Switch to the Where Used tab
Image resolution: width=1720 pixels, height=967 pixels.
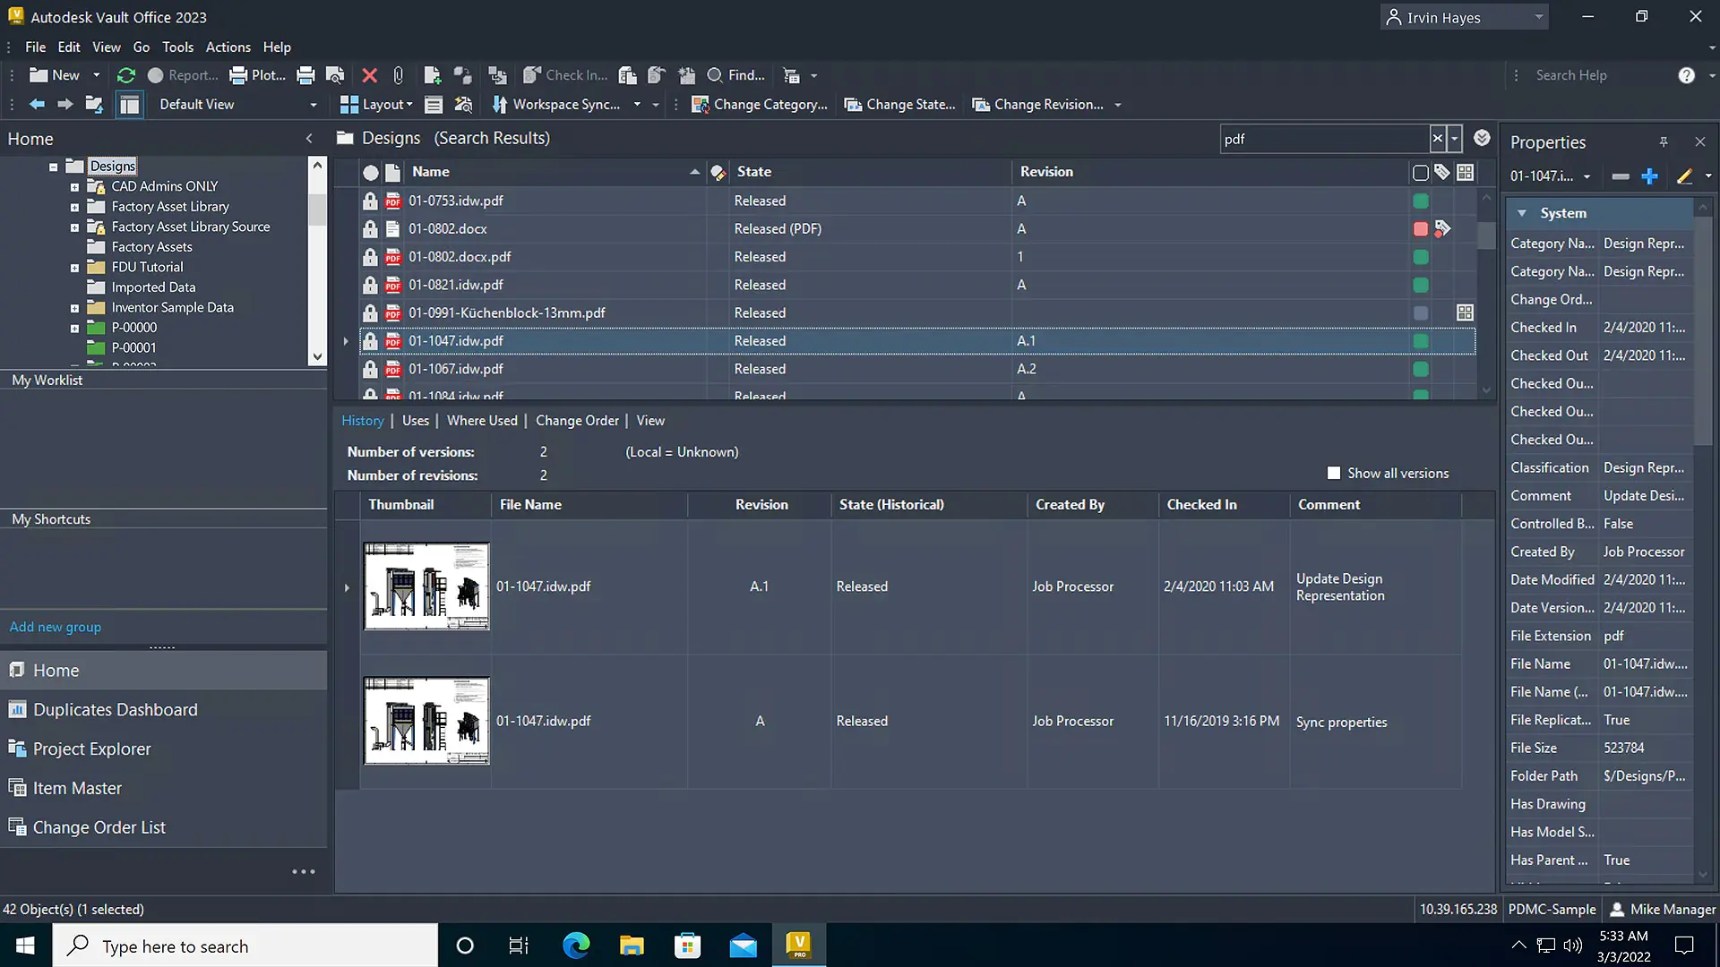(482, 420)
